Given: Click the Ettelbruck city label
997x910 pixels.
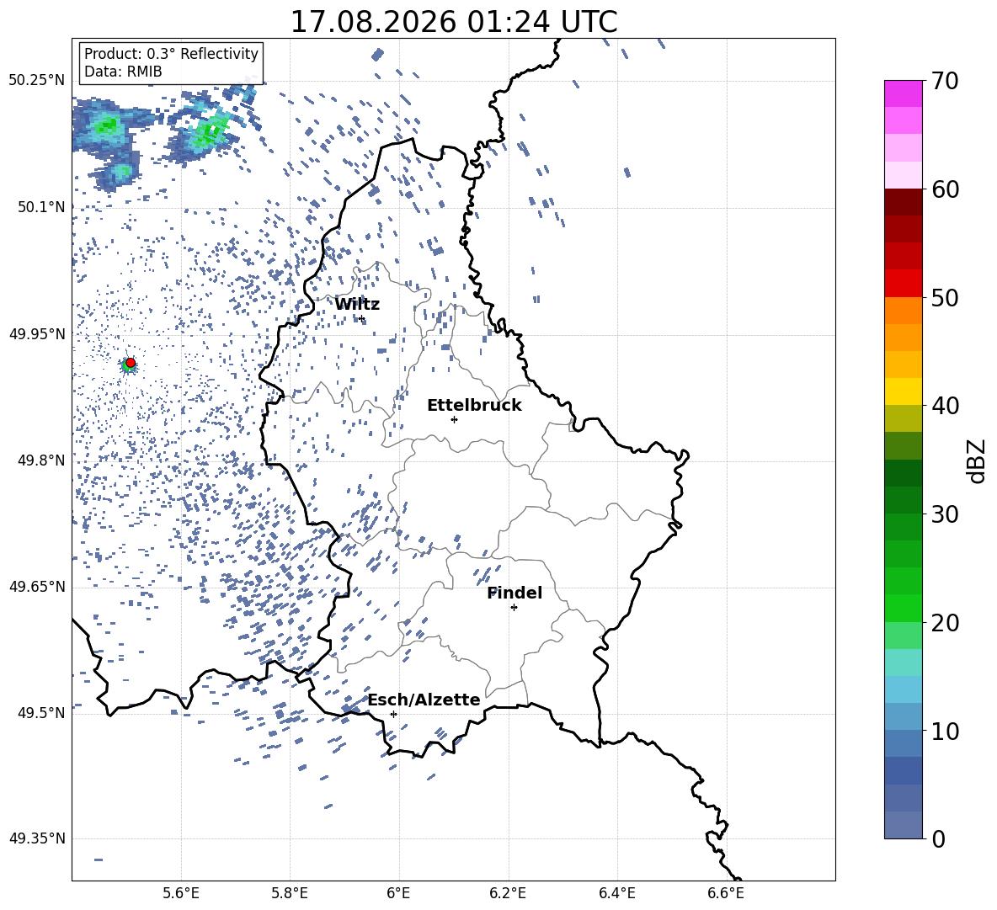Looking at the screenshot, I should tap(474, 406).
